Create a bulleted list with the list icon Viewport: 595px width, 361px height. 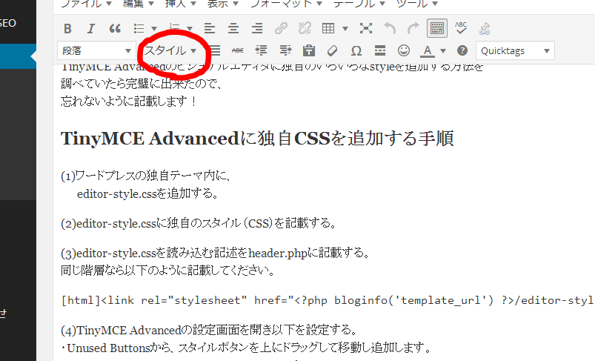pyautogui.click(x=139, y=28)
